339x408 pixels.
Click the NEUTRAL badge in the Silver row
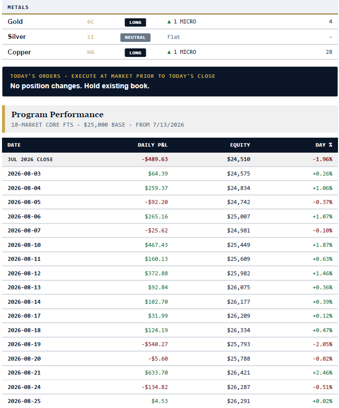pos(135,37)
